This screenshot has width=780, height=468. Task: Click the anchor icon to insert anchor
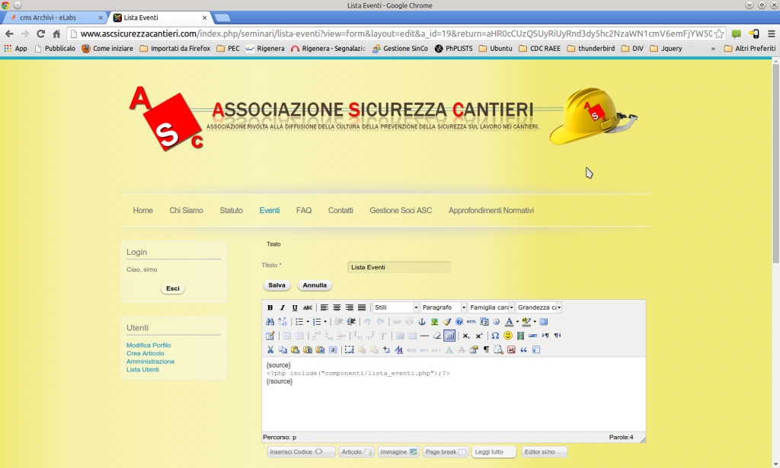(422, 321)
